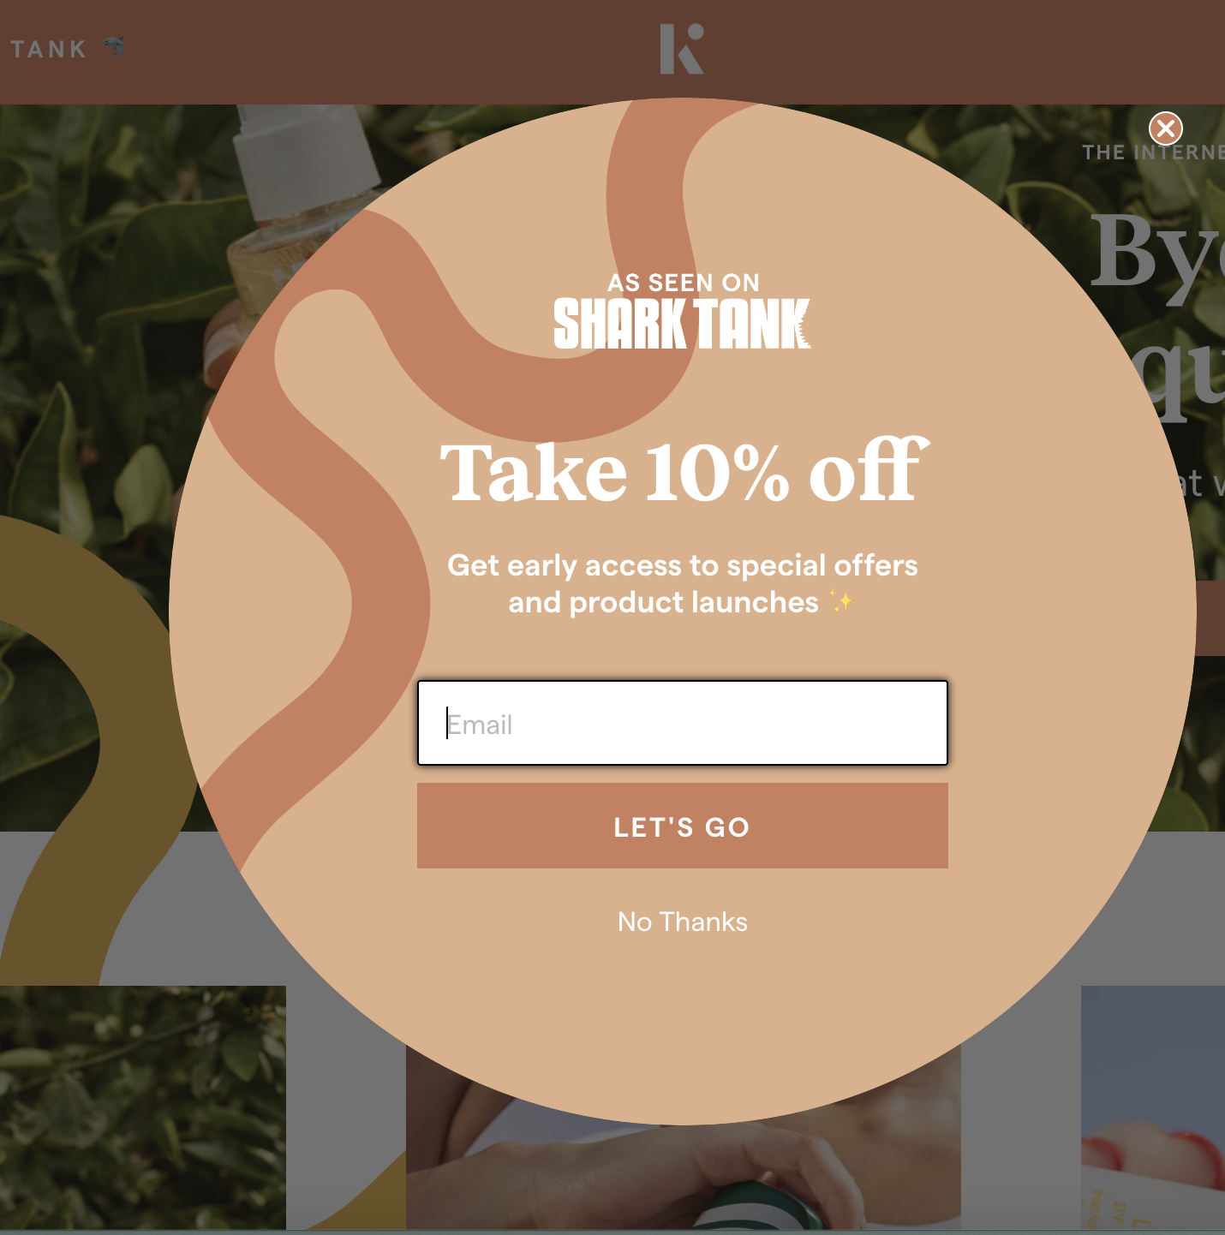Focus the Email input field
The image size is (1225, 1235).
tap(683, 723)
